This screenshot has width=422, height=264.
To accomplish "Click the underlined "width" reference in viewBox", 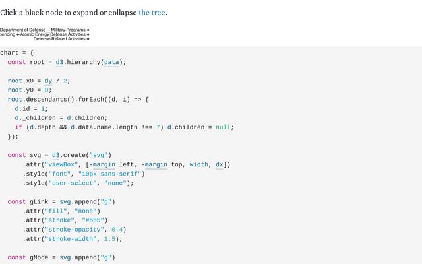I will pos(198,164).
